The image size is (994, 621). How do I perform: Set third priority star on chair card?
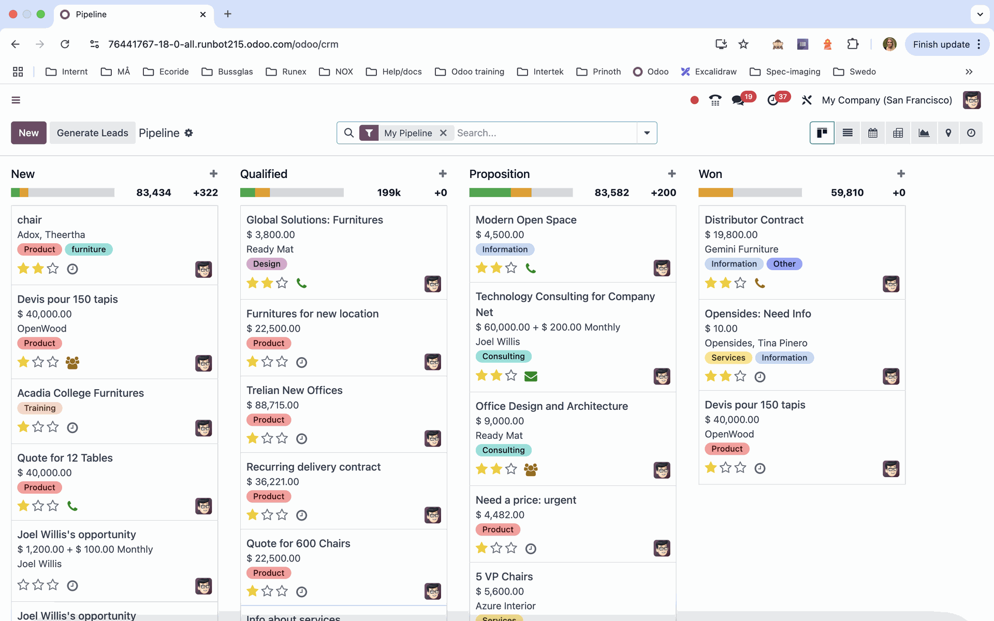tap(53, 269)
